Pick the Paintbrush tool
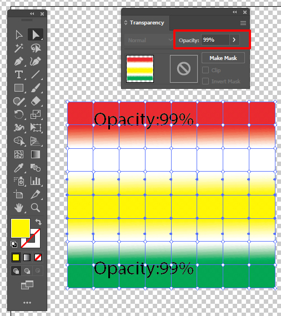The width and height of the screenshot is (281, 316). 36,88
